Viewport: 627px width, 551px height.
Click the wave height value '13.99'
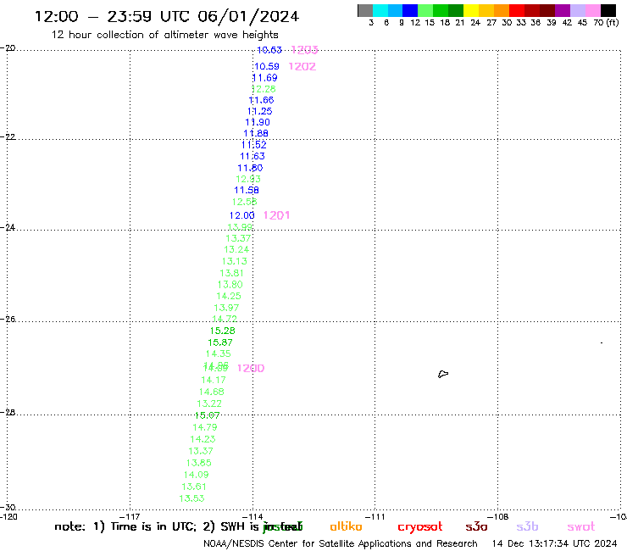pos(240,227)
